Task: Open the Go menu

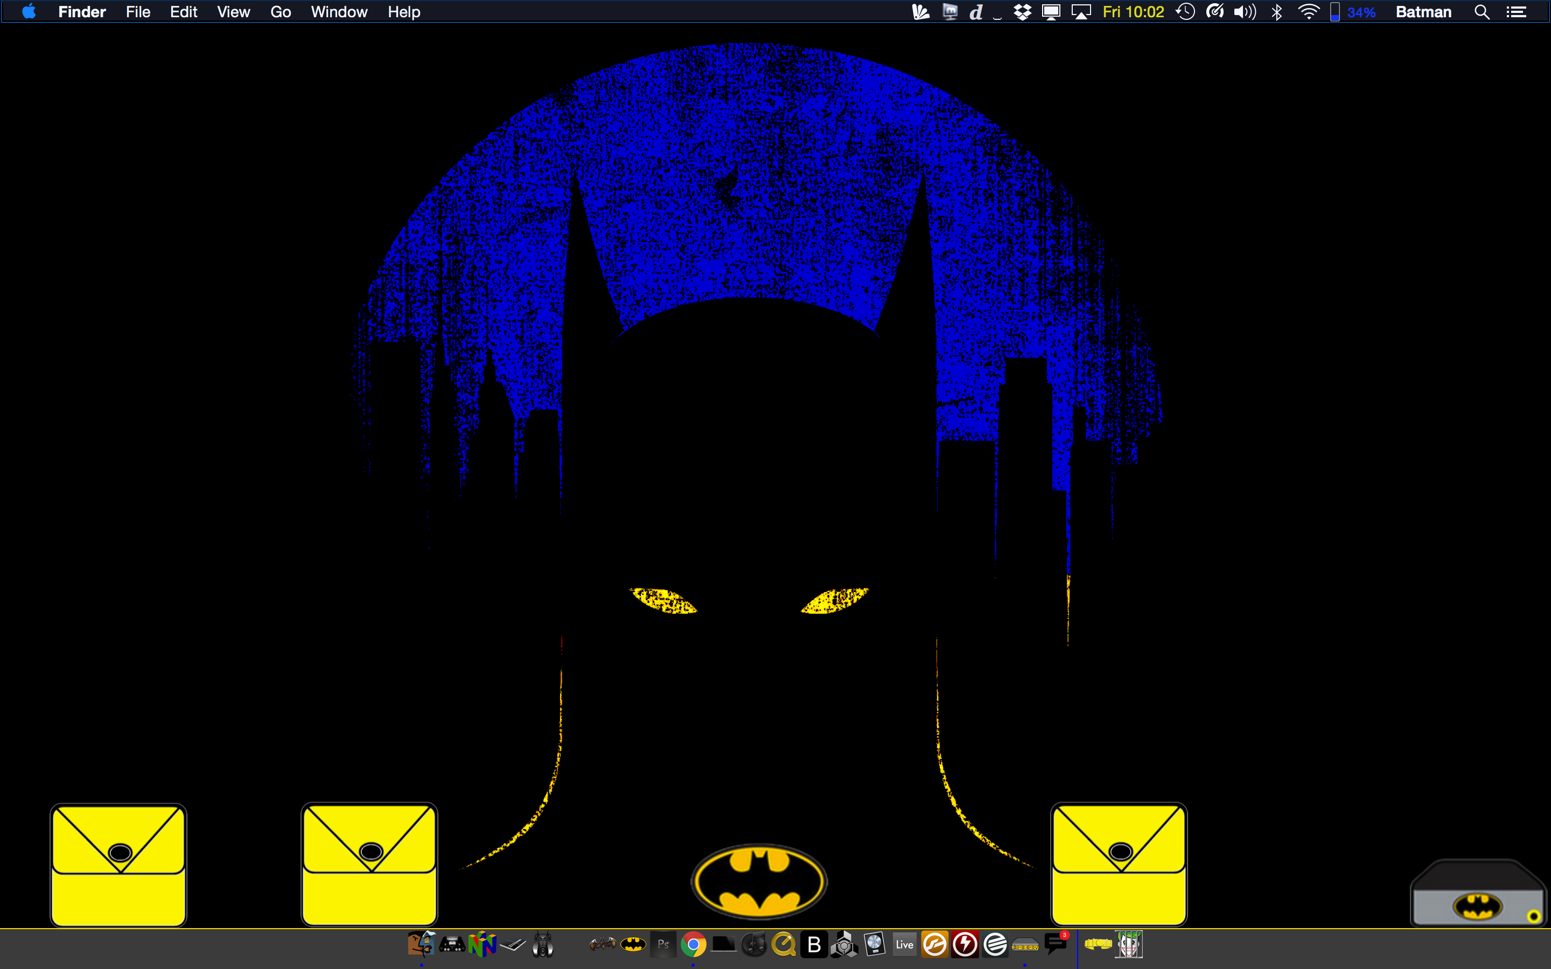Action: (281, 11)
